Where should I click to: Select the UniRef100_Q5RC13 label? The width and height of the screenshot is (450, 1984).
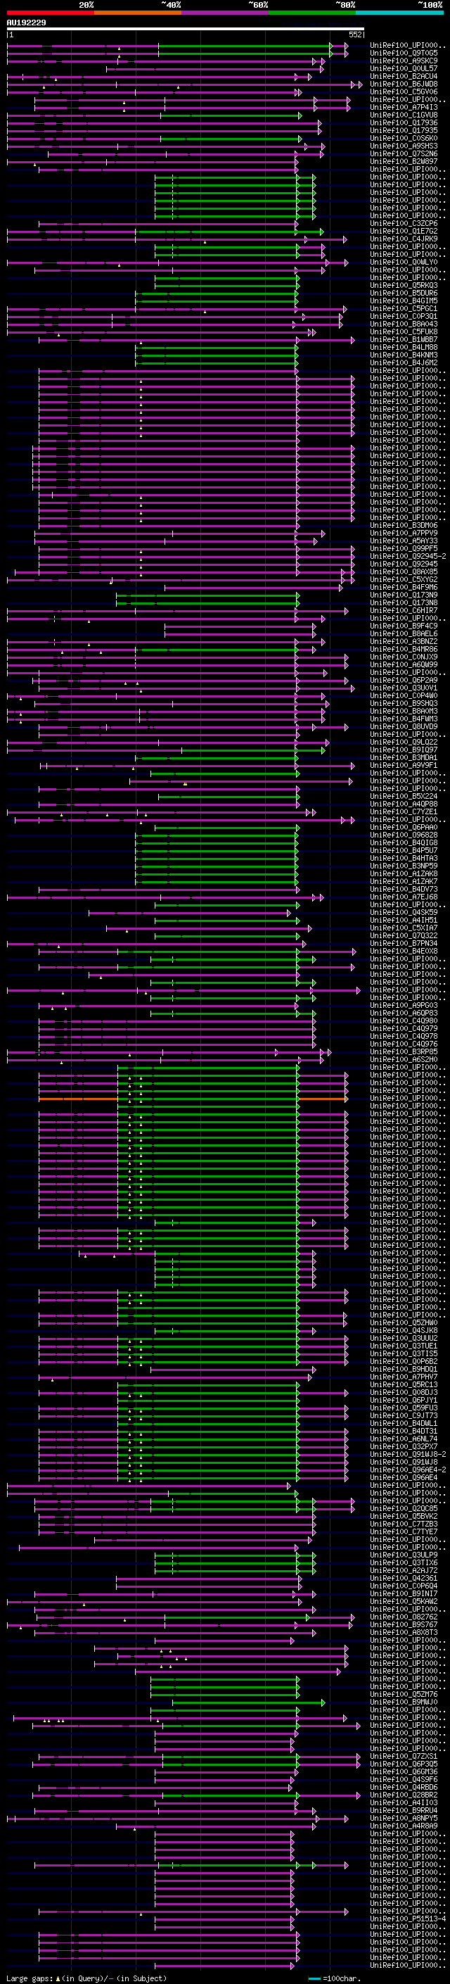(404, 1384)
